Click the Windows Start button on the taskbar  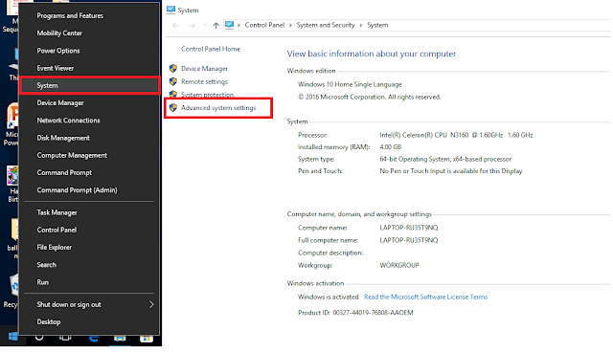click(12, 337)
